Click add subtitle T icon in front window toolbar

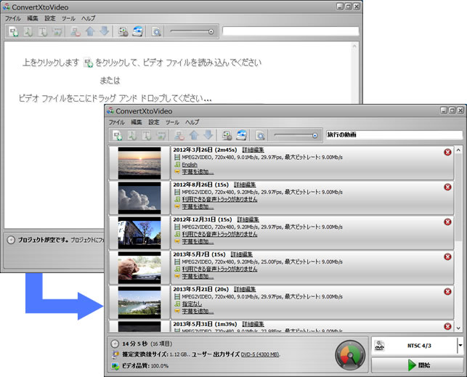[x=146, y=136]
